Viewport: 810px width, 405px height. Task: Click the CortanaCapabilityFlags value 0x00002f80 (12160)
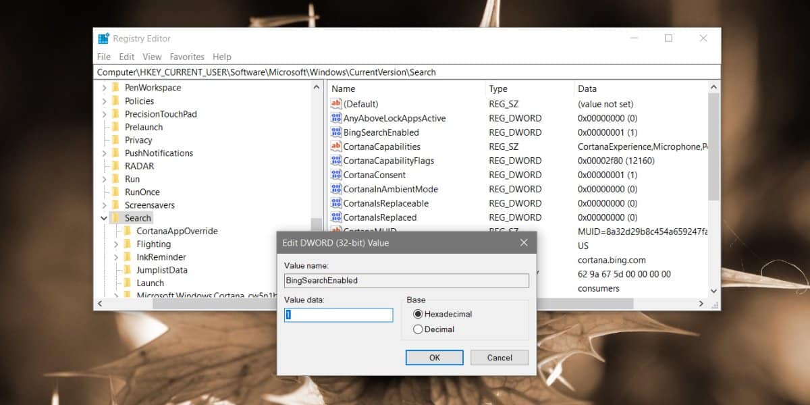(616, 161)
